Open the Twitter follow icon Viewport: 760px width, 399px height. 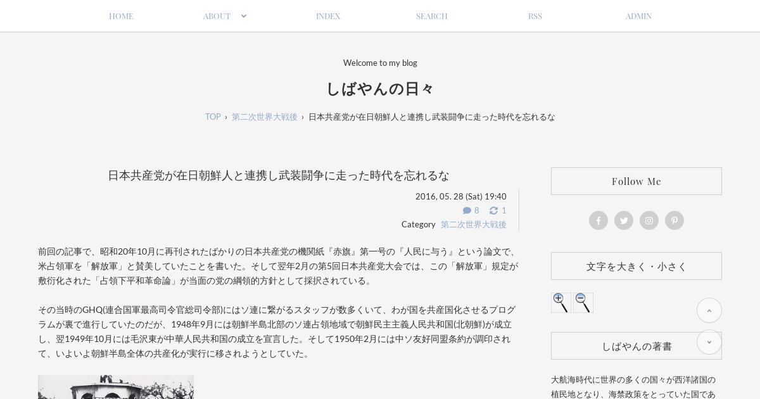(x=624, y=220)
